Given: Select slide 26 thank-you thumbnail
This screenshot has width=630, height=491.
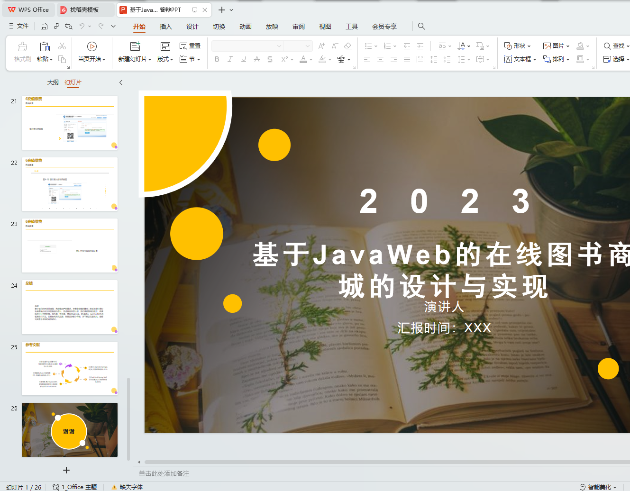Looking at the screenshot, I should click(70, 430).
